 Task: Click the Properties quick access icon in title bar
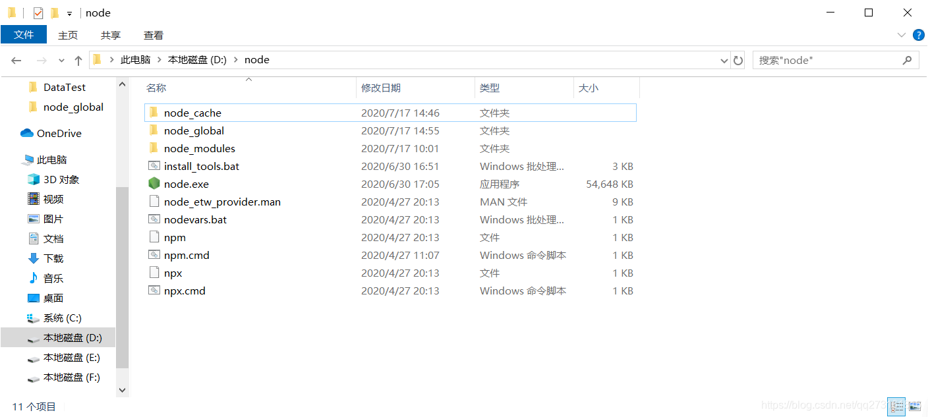click(x=38, y=13)
